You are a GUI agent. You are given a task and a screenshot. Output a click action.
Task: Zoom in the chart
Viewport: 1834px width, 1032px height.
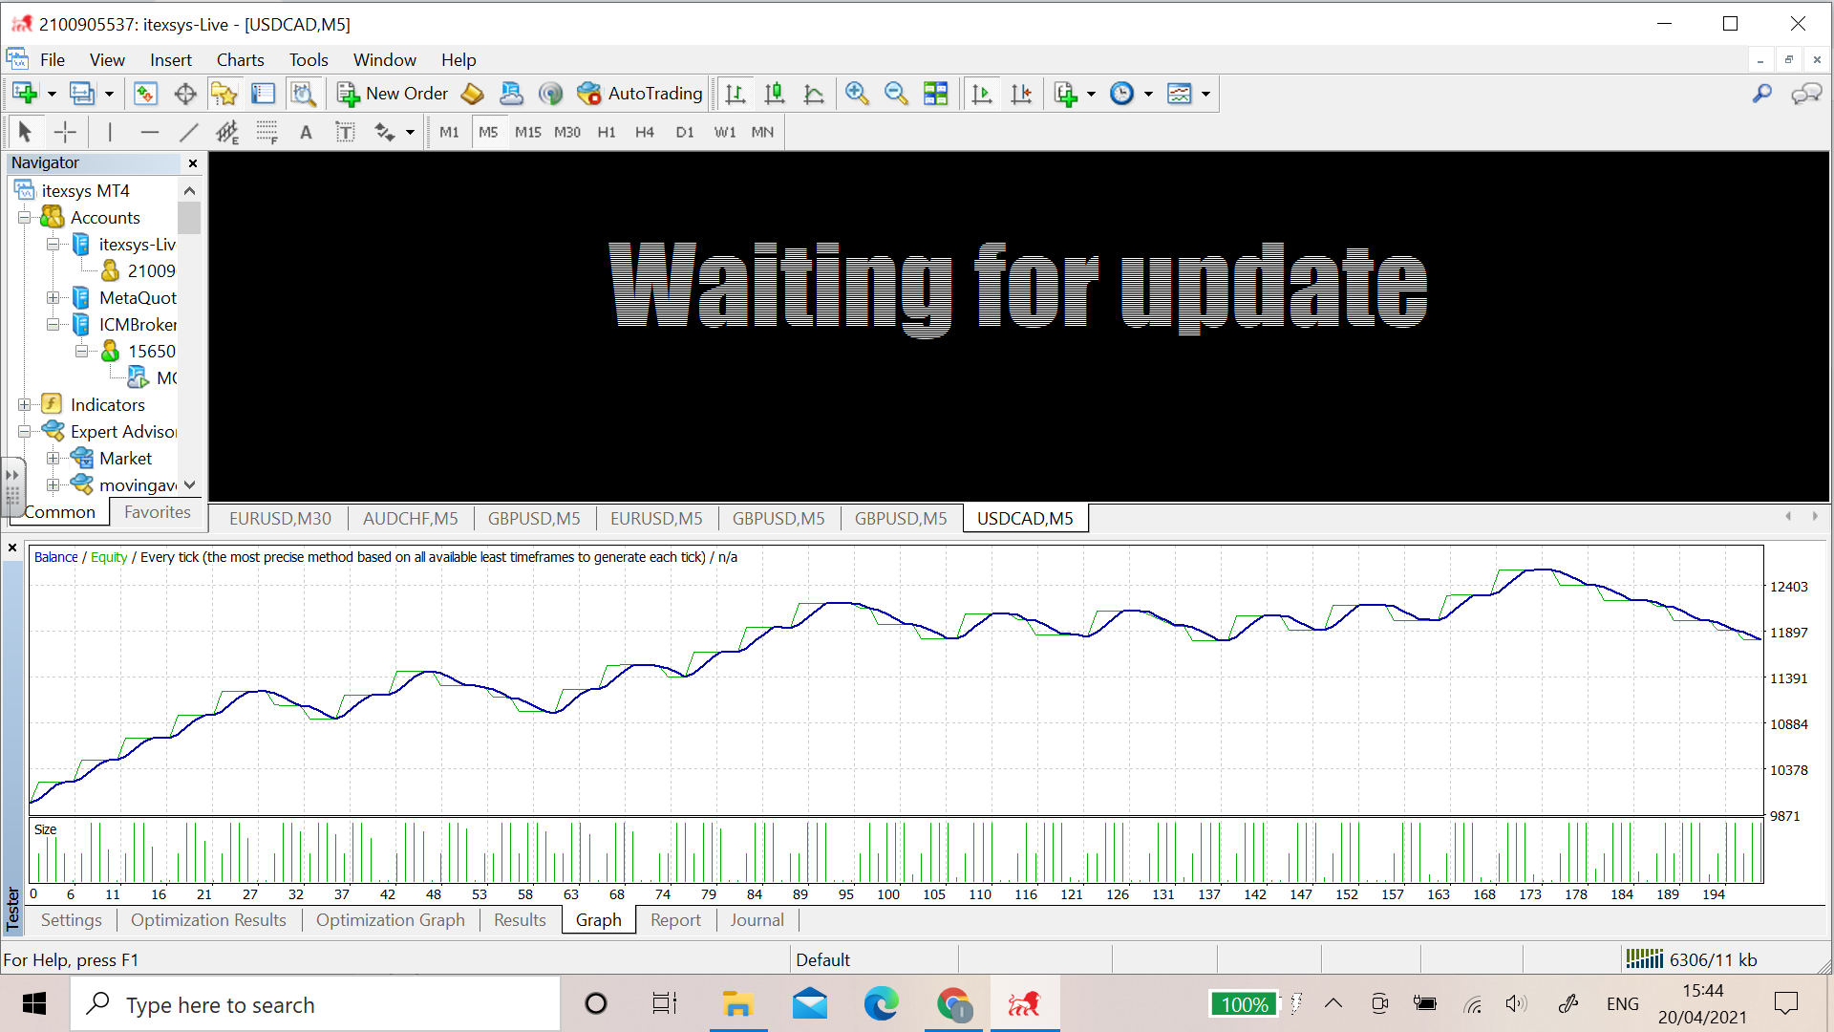pos(857,94)
